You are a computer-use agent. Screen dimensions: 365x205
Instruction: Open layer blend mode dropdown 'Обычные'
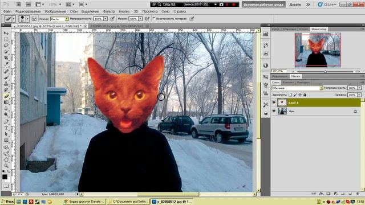[297, 88]
